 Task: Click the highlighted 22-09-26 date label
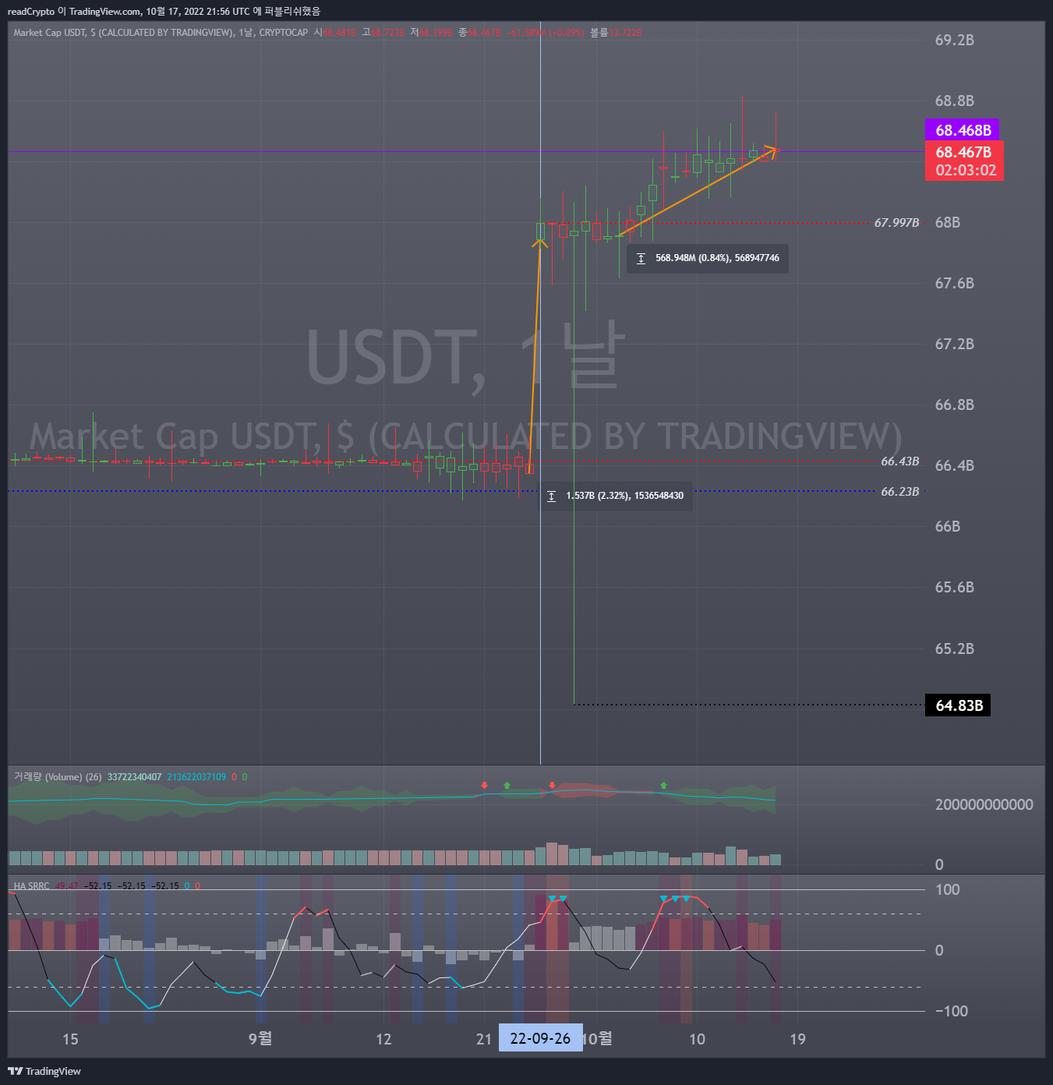click(x=540, y=1038)
